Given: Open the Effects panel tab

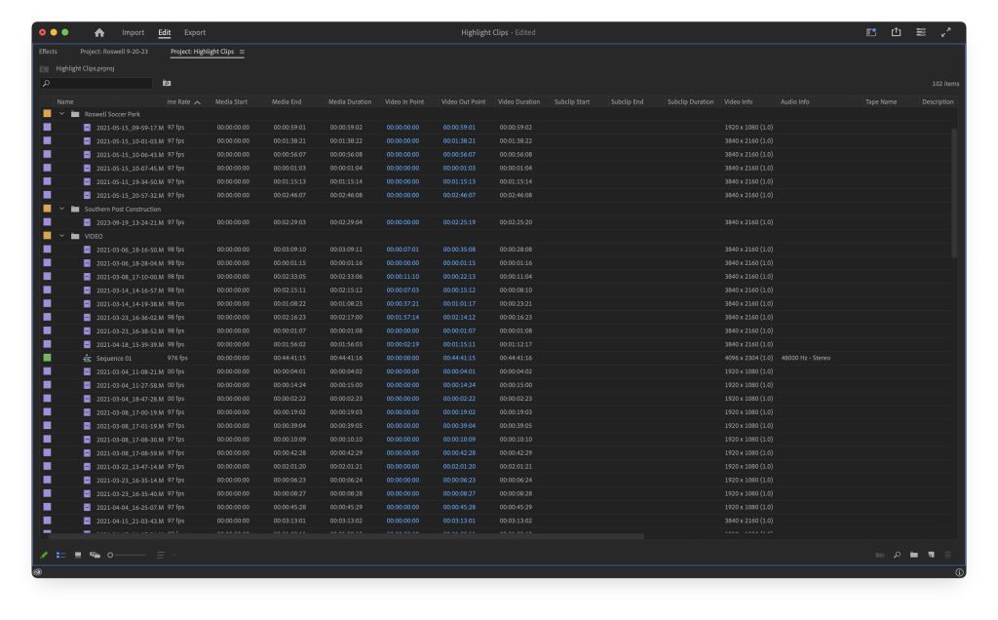Looking at the screenshot, I should (48, 52).
